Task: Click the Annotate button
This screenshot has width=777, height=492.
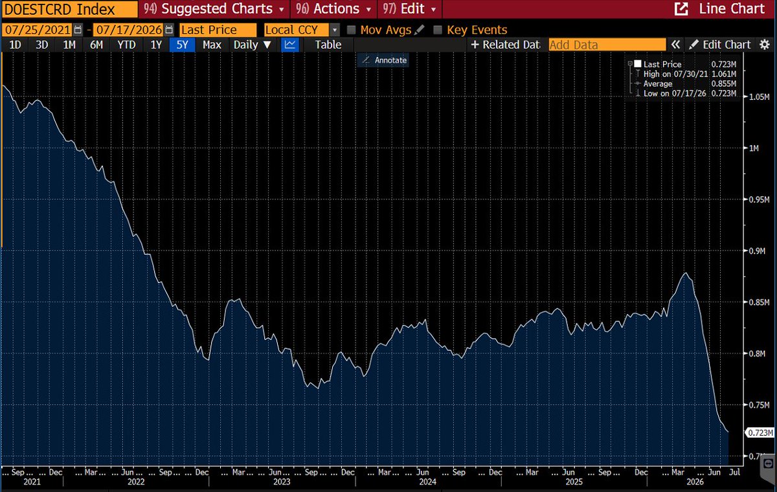Action: point(383,60)
